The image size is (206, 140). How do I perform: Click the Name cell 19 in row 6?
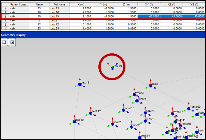point(39,17)
